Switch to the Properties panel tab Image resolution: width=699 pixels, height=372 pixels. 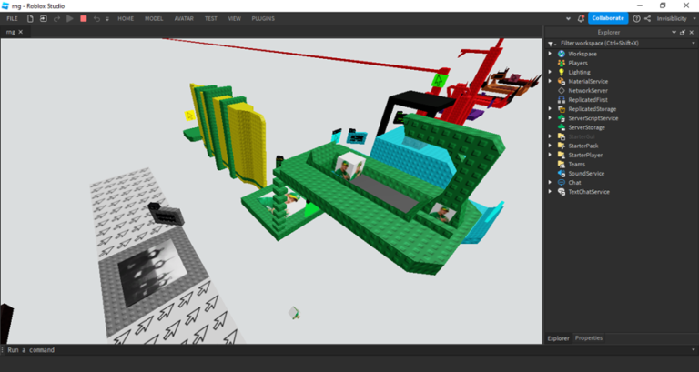pyautogui.click(x=588, y=338)
